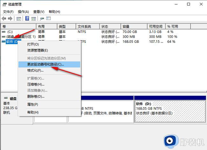Viewport: 207px width, 150px height.
Task: Sort by the 文件系统 column header
Action: tap(88, 26)
